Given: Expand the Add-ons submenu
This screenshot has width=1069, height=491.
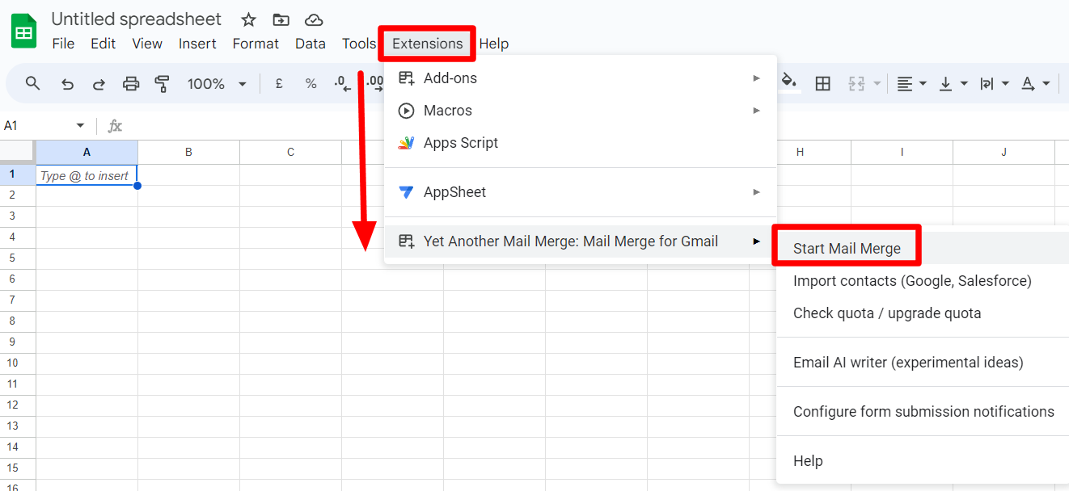Looking at the screenshot, I should coord(580,78).
